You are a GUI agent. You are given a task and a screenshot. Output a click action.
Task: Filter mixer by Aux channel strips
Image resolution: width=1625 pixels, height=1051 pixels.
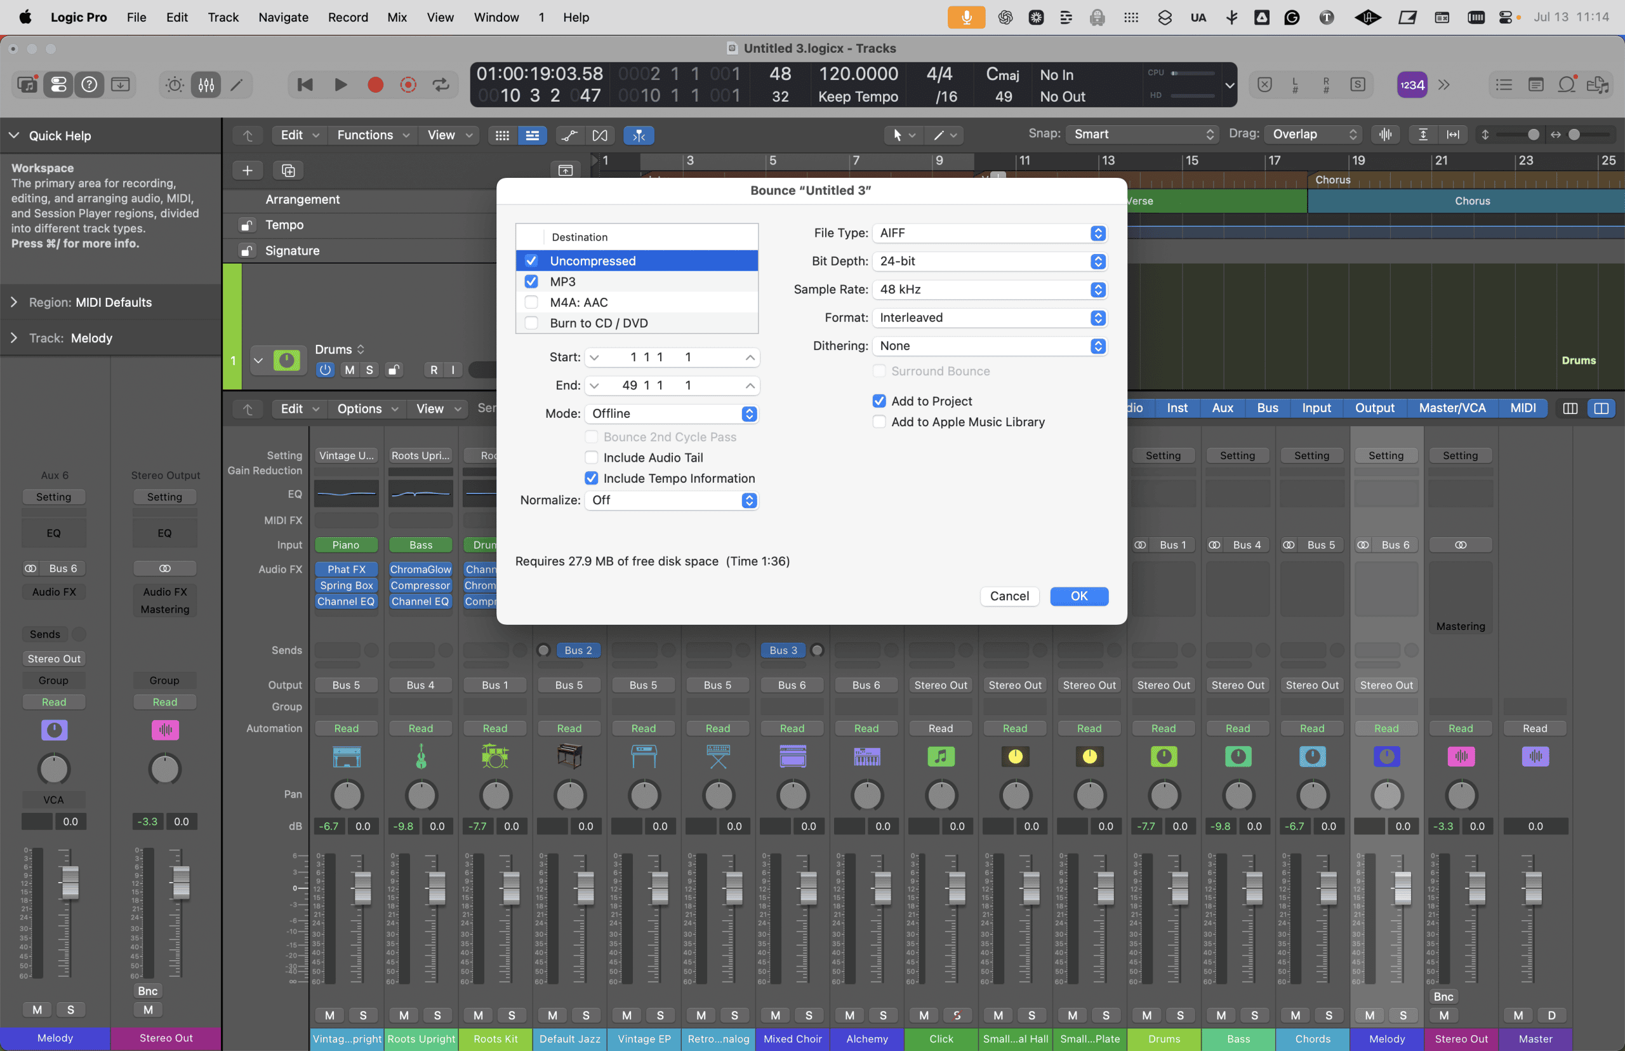(1222, 408)
